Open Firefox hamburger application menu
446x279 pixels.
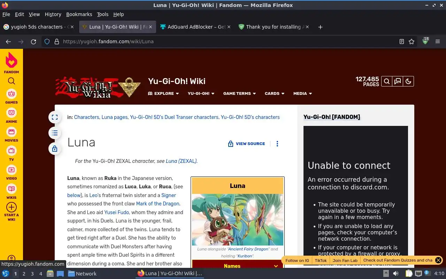[438, 42]
